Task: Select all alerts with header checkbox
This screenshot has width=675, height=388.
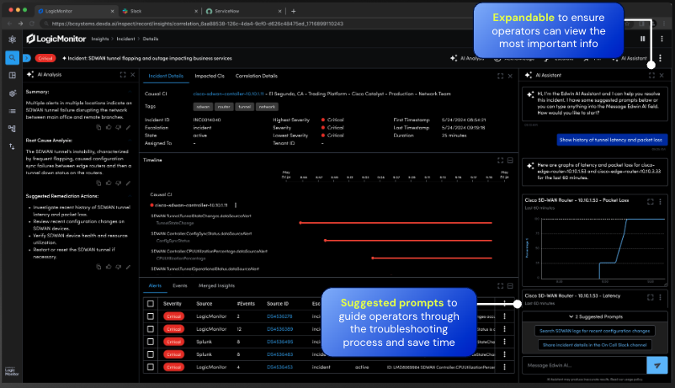Action: [x=151, y=303]
